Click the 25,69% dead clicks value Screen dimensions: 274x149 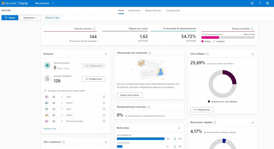[198, 63]
